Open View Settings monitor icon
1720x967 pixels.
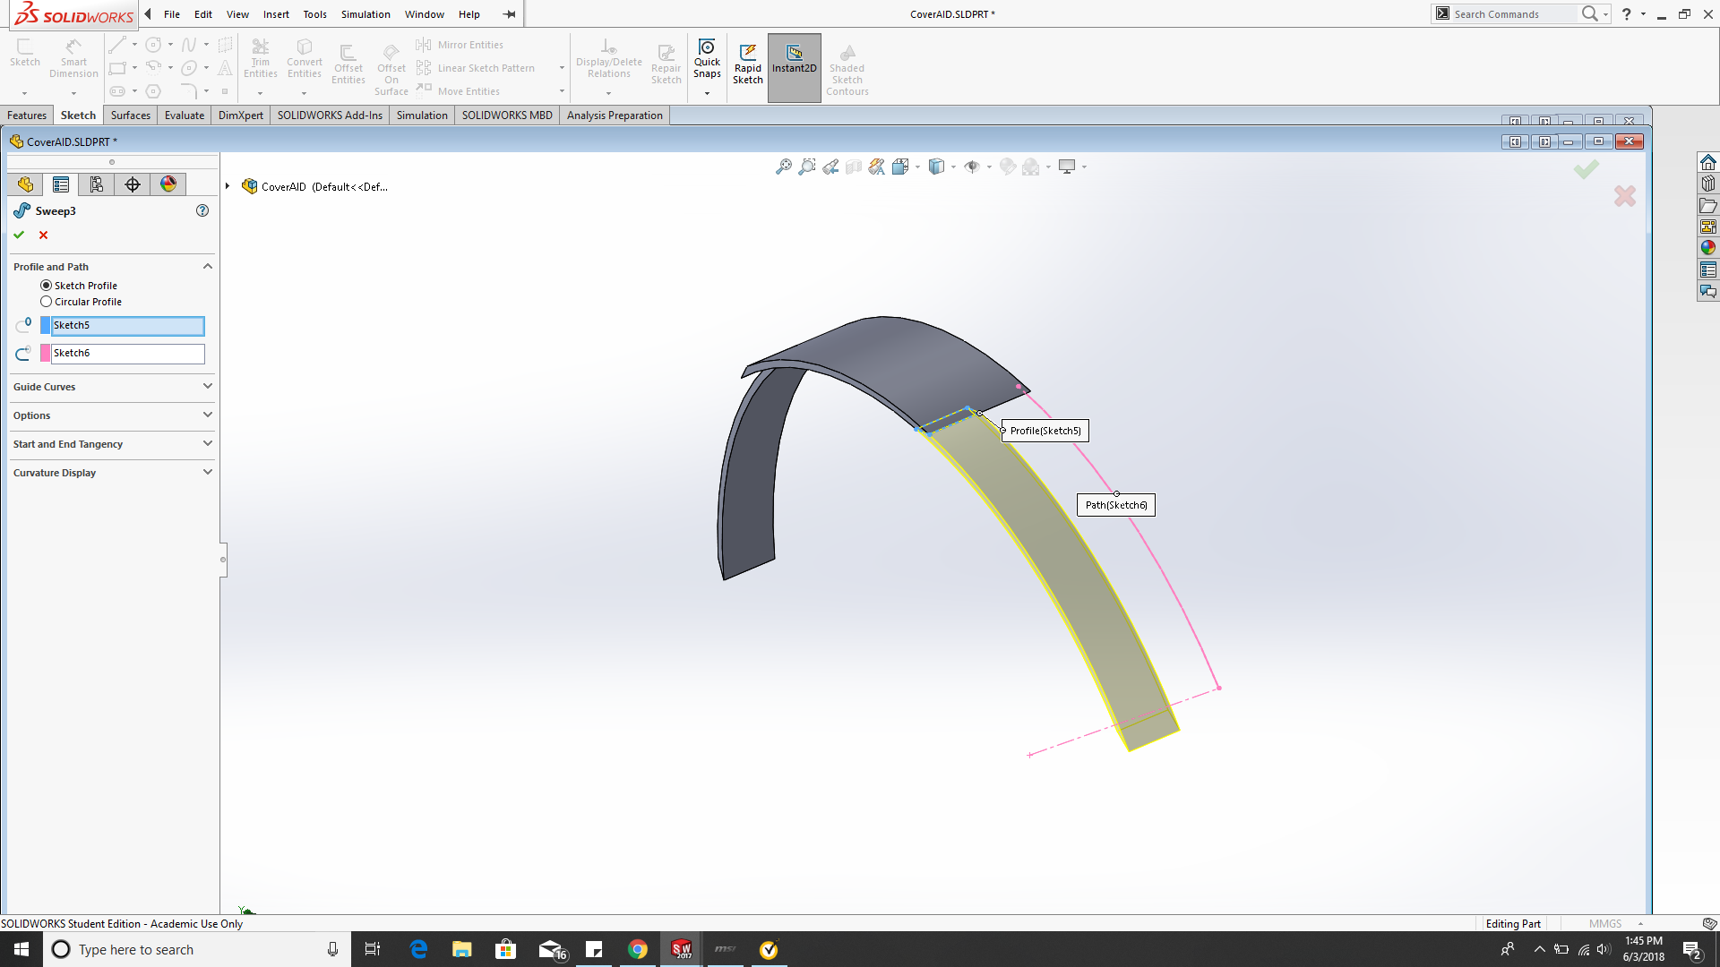click(1067, 167)
